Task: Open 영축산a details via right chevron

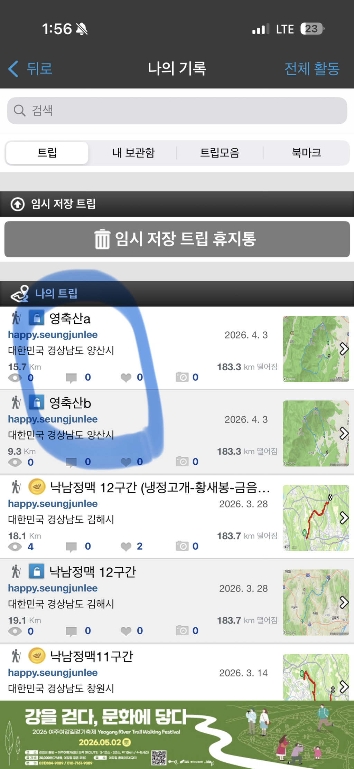Action: [x=344, y=349]
